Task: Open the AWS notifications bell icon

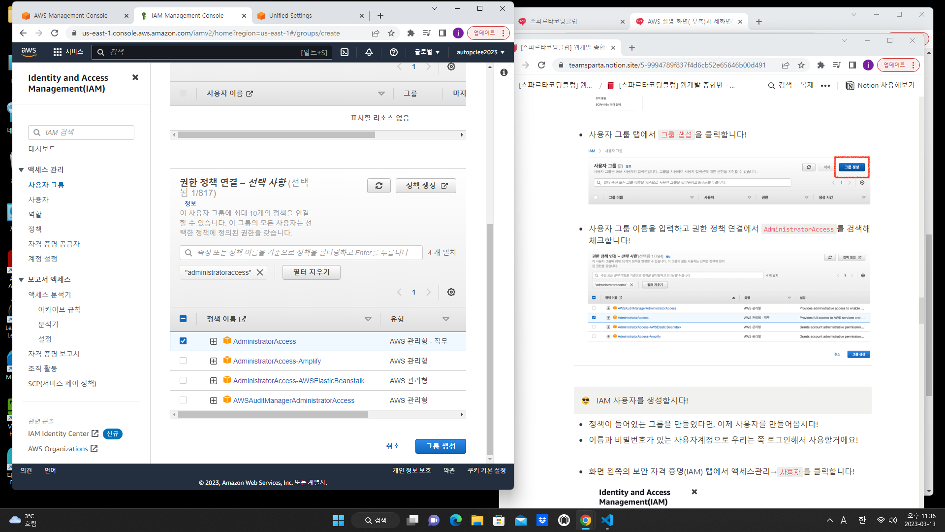Action: (x=369, y=52)
